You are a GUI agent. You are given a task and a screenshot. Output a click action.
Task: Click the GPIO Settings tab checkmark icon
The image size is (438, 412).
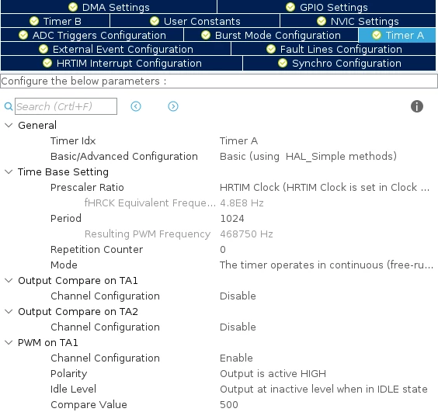pos(290,7)
